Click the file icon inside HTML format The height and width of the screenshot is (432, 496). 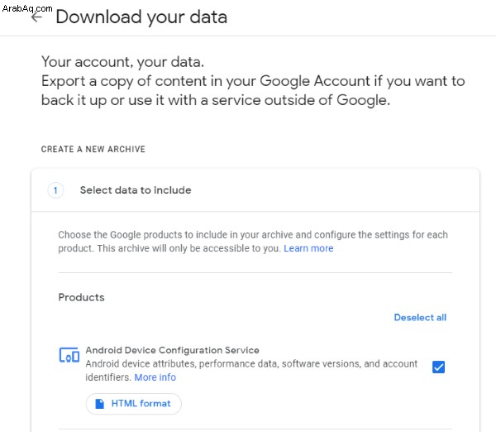click(100, 404)
